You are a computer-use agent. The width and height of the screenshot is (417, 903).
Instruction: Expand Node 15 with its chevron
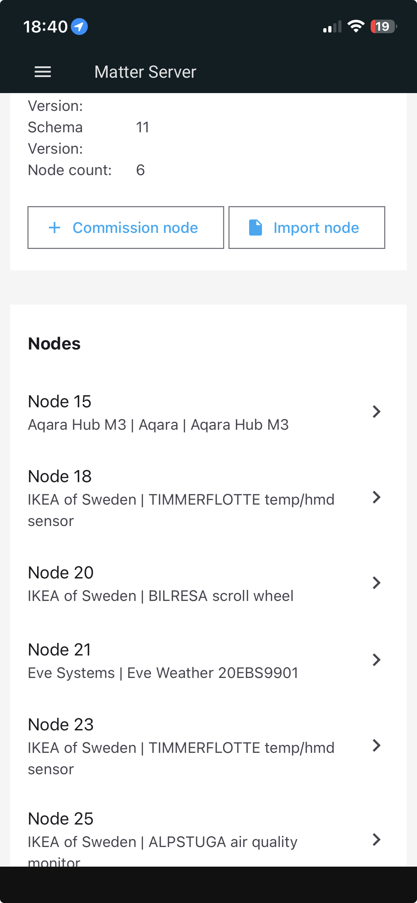point(376,412)
